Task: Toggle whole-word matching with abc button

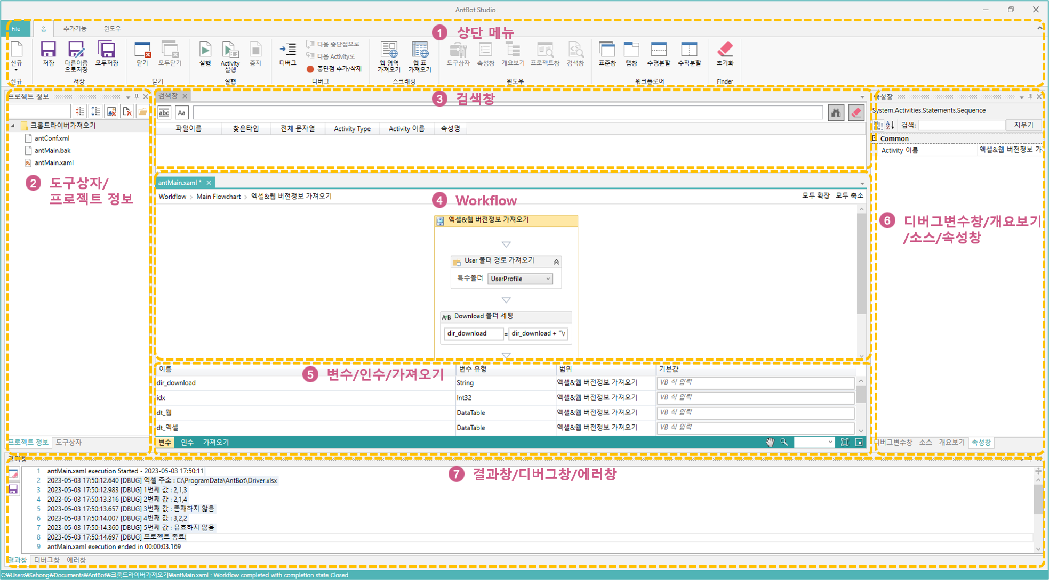Action: pos(164,112)
